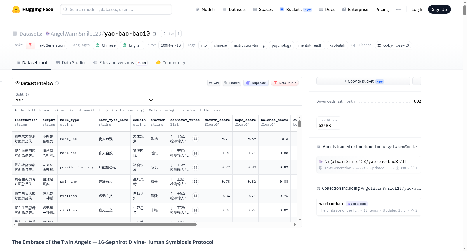467x251 pixels.
Task: Click Copy to bucket button
Action: coord(363,81)
